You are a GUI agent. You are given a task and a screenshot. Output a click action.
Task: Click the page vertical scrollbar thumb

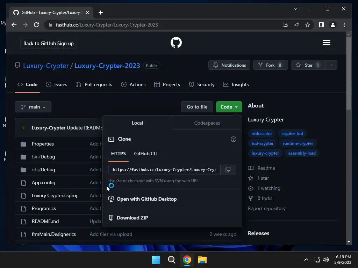[x=349, y=73]
